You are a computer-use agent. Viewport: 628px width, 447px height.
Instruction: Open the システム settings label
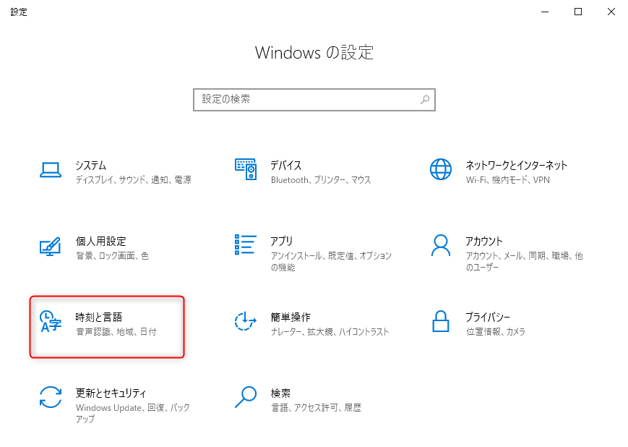pyautogui.click(x=91, y=166)
